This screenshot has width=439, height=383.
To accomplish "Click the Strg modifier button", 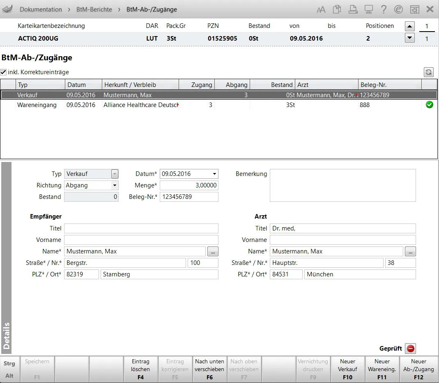I will coord(9,363).
